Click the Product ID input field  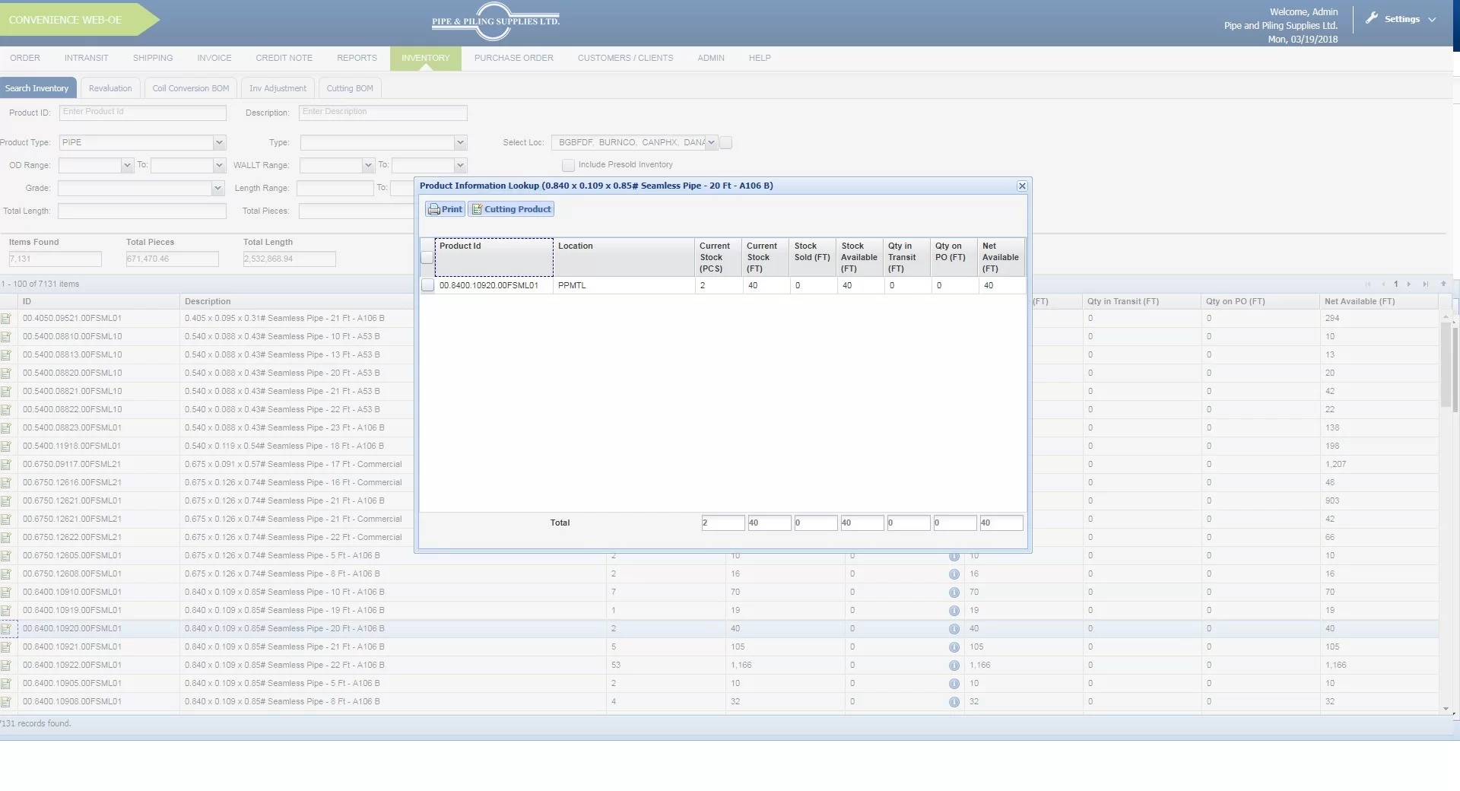click(x=143, y=113)
